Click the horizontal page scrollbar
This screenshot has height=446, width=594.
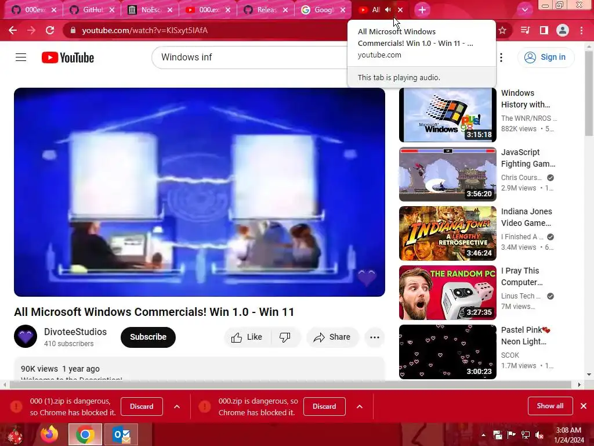pos(291,384)
